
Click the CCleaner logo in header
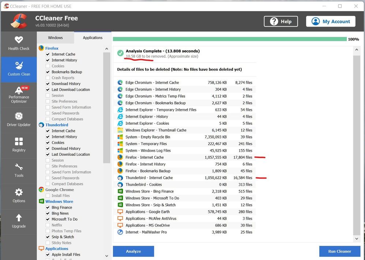pos(19,21)
